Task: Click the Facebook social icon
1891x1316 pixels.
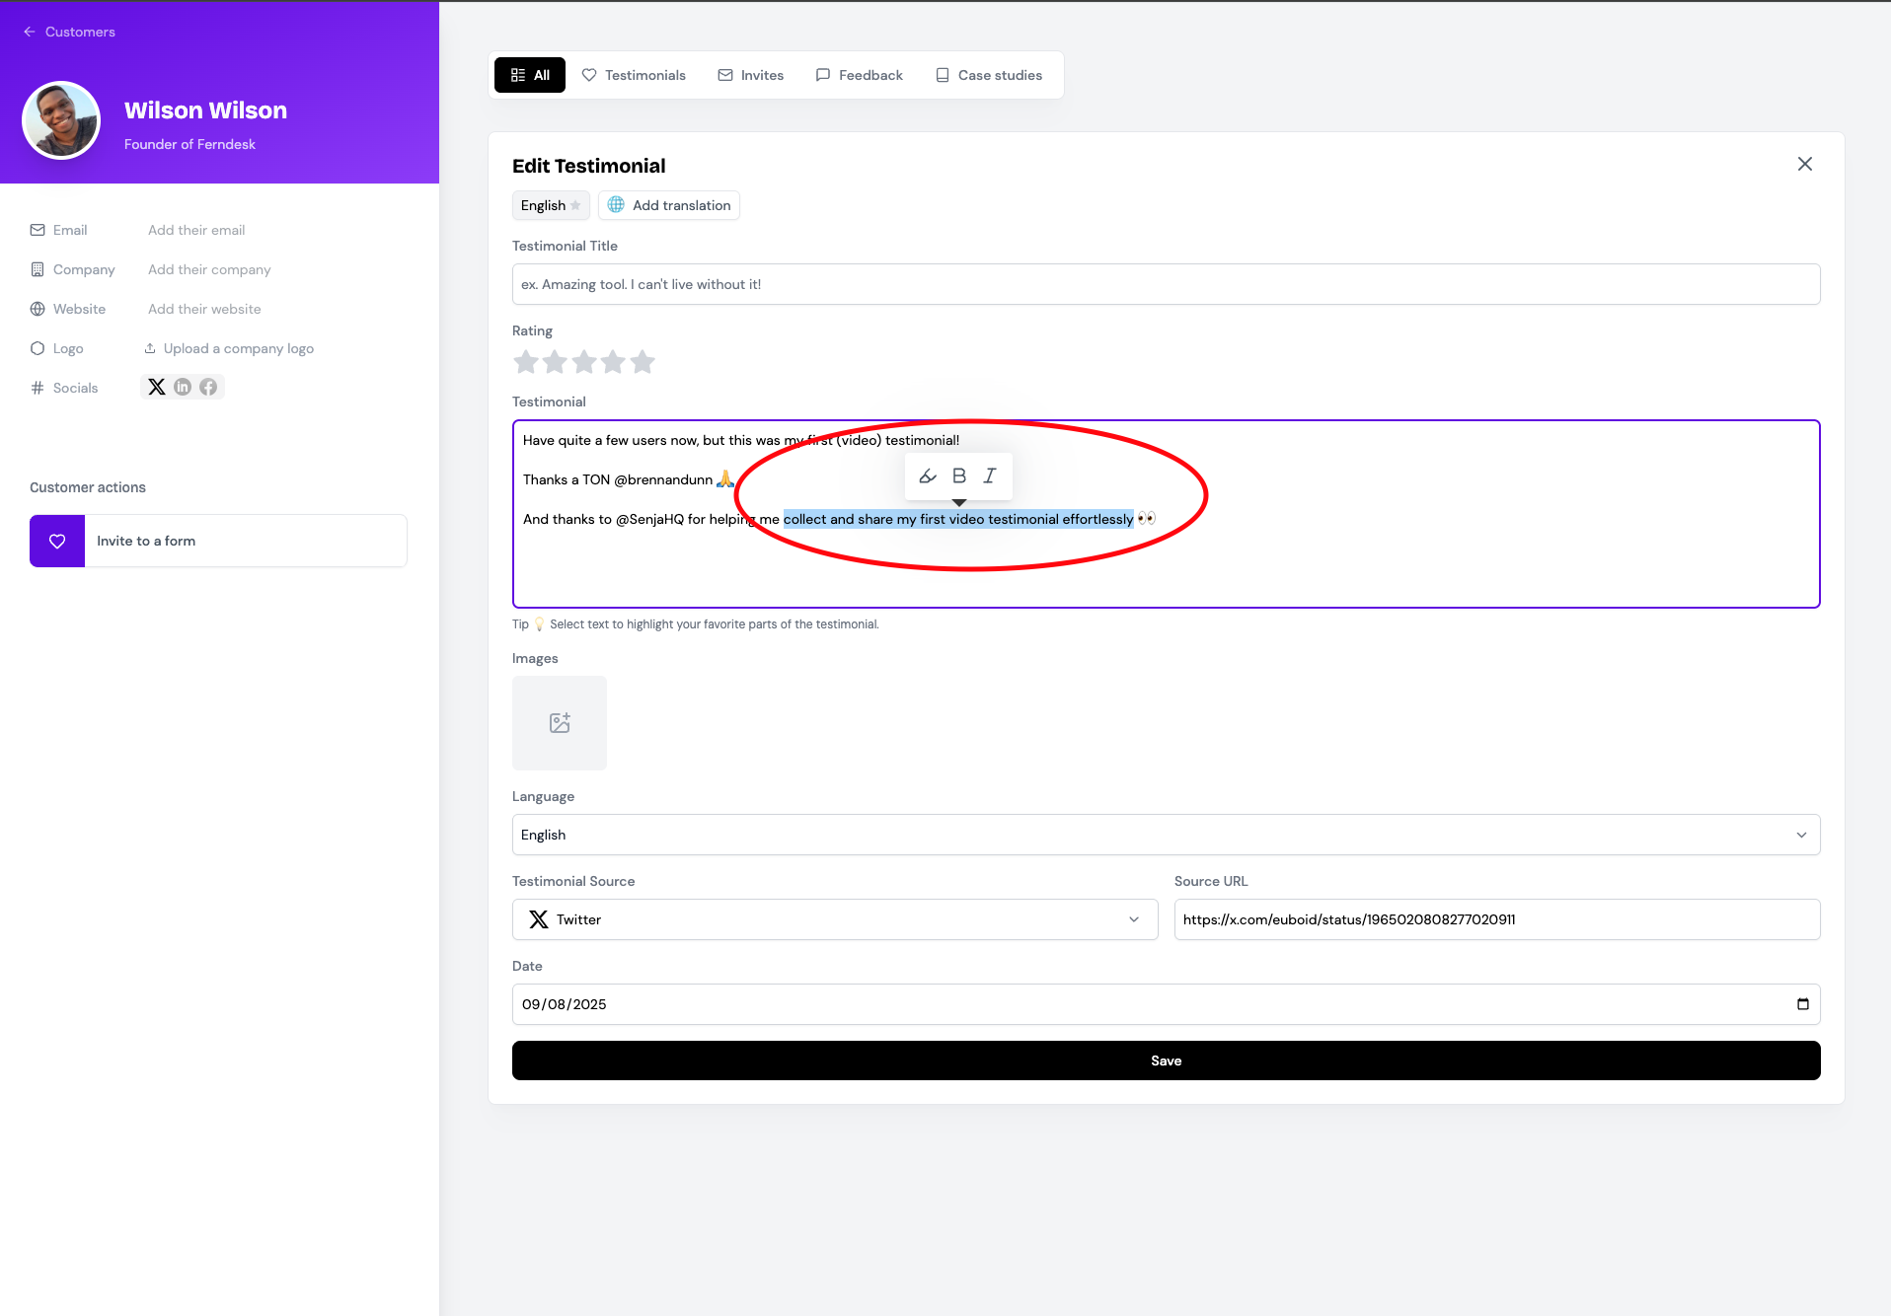Action: 208,387
